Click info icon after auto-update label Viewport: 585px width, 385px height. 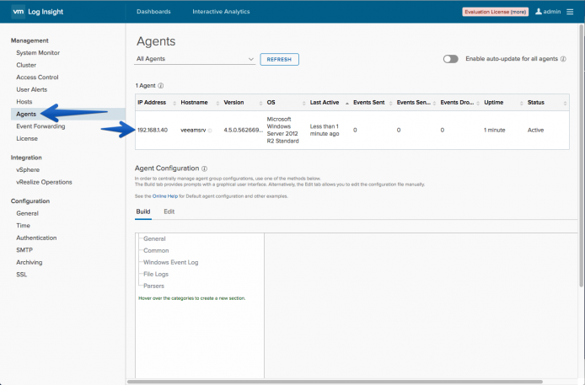click(563, 59)
